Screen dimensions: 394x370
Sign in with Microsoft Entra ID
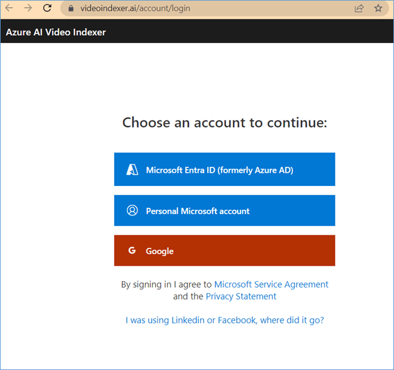[224, 169]
